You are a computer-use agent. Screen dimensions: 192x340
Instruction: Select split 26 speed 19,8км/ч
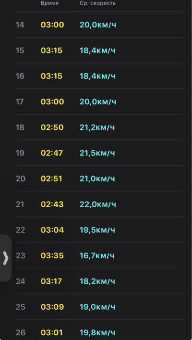97,332
